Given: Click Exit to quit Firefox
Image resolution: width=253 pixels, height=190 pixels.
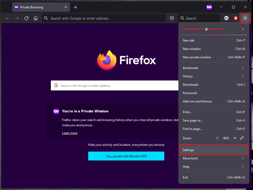Looking at the screenshot, I should coord(214,177).
